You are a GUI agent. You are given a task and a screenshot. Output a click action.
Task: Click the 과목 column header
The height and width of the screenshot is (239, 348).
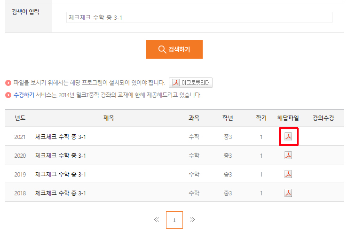(x=194, y=118)
